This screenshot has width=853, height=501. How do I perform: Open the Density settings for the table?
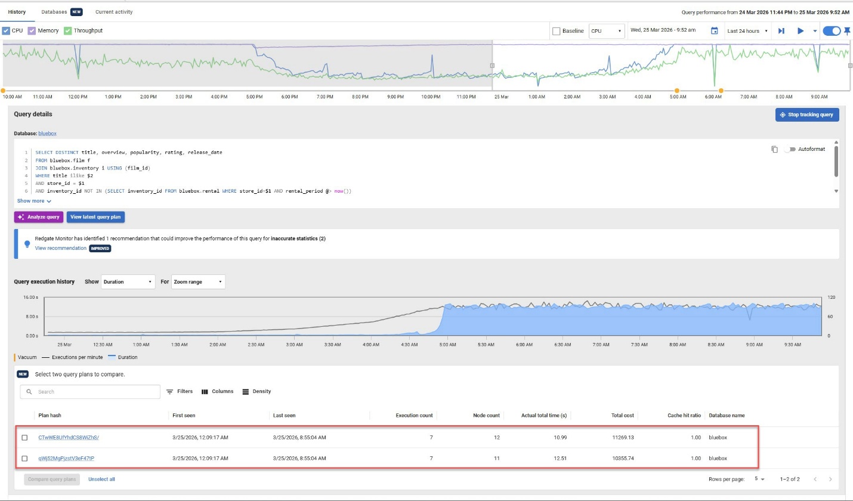(x=256, y=391)
